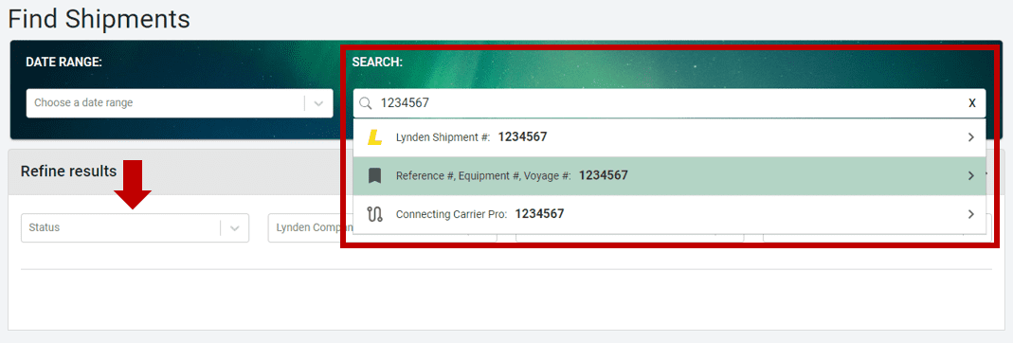Click the SEARCH label
The image size is (1013, 343).
click(x=377, y=62)
